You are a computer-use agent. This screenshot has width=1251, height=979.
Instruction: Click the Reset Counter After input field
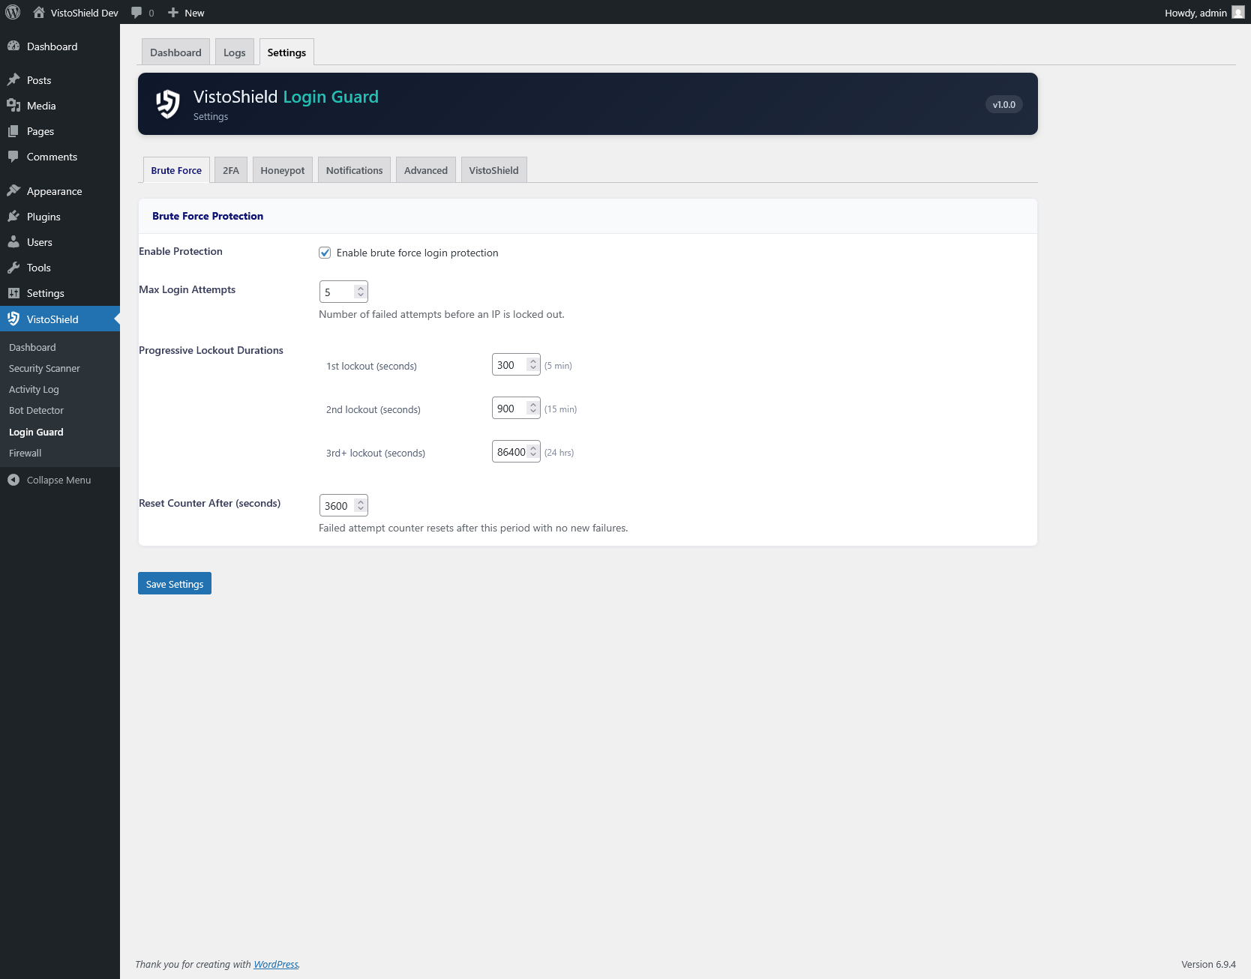339,505
